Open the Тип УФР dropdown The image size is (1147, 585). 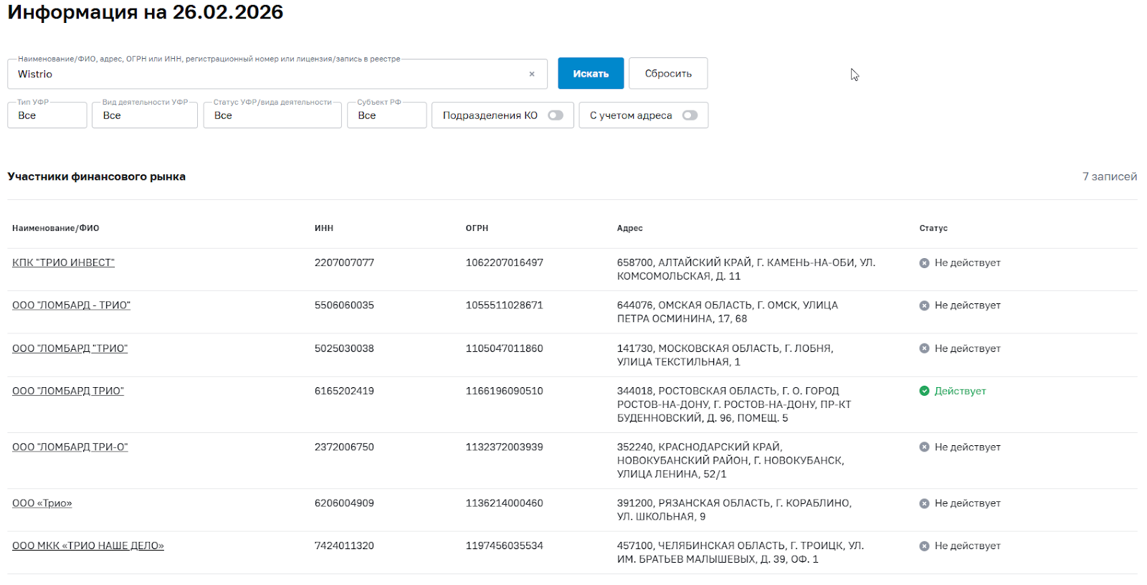click(47, 115)
